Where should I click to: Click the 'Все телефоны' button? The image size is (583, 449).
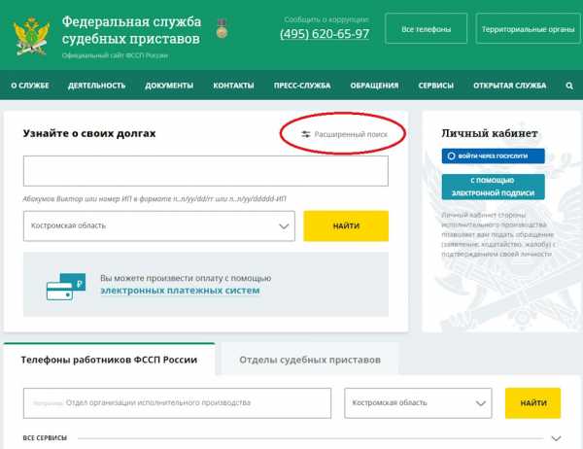point(427,28)
